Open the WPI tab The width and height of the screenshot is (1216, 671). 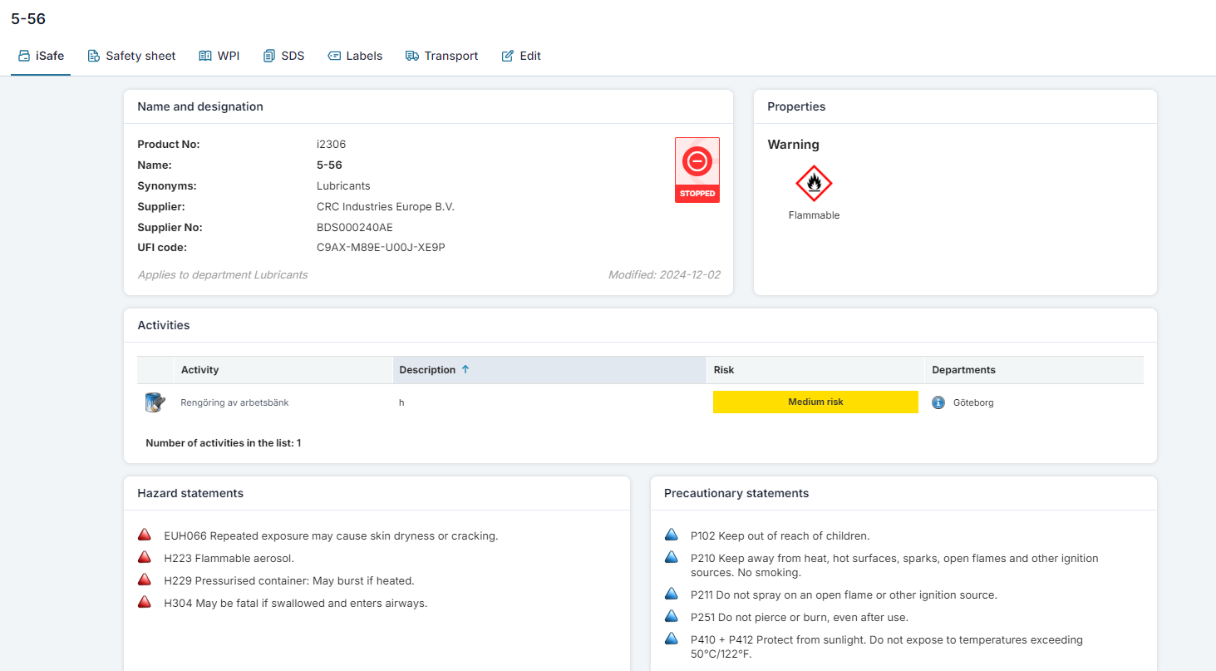(x=219, y=56)
